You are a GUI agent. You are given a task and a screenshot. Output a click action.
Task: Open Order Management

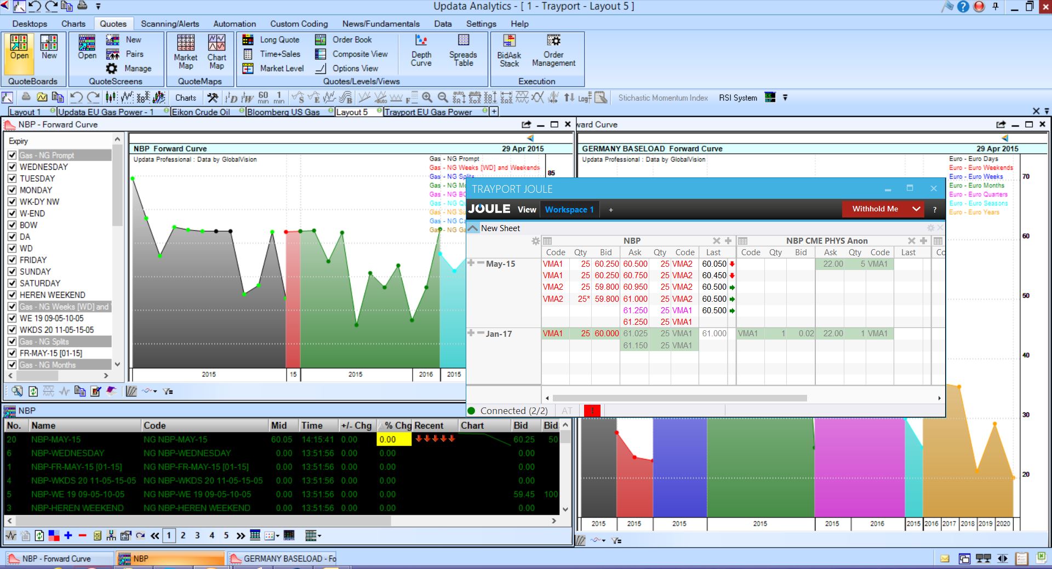[x=553, y=51]
